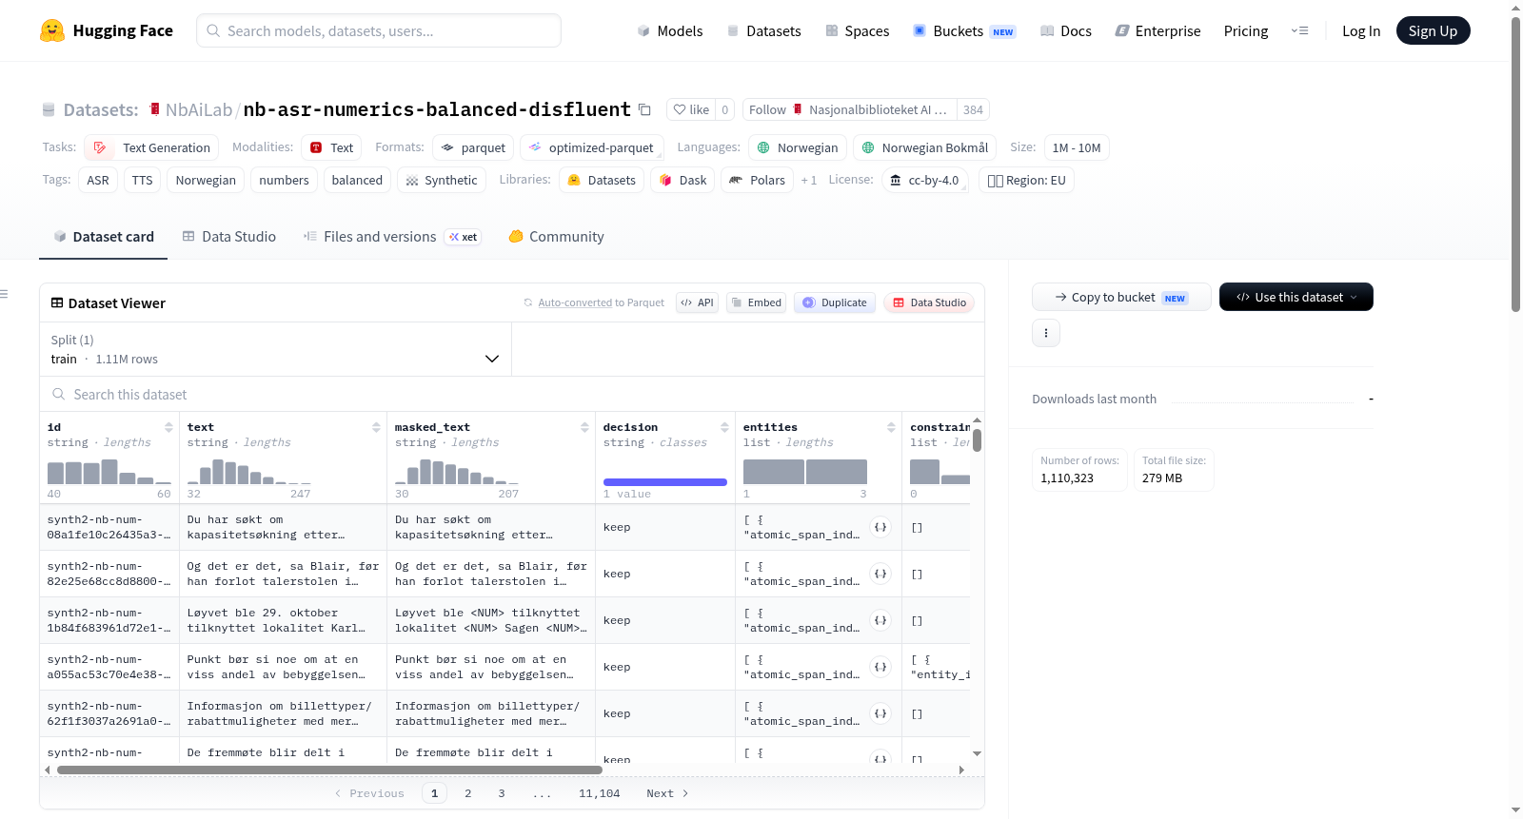1523x819 pixels.
Task: Open Models in the top navigation
Action: tap(670, 30)
